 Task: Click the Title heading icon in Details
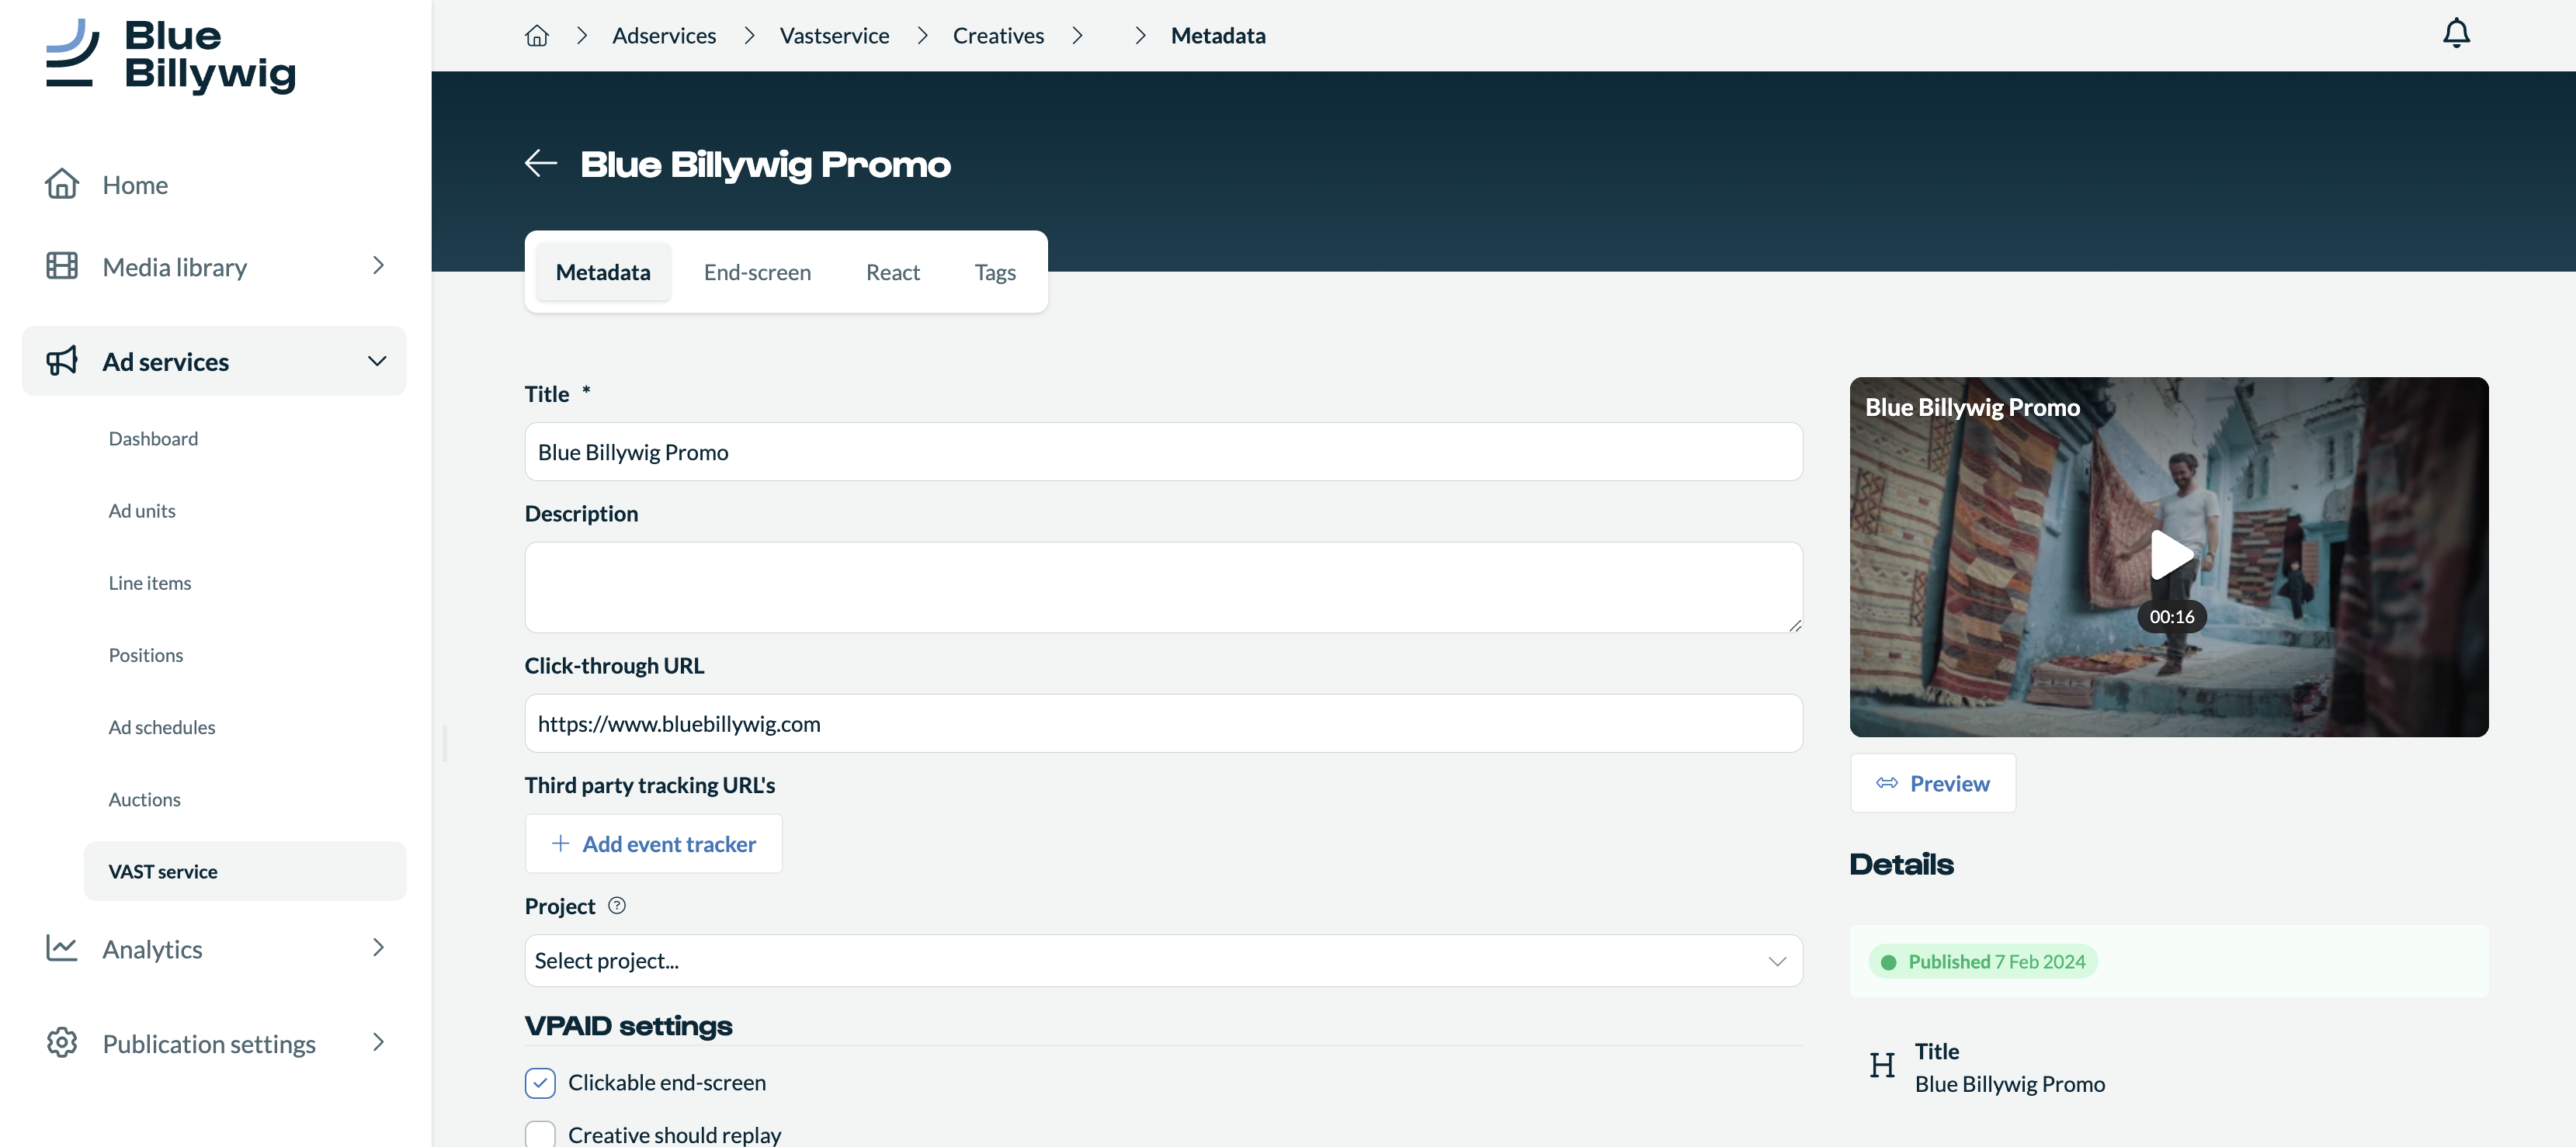point(1882,1066)
